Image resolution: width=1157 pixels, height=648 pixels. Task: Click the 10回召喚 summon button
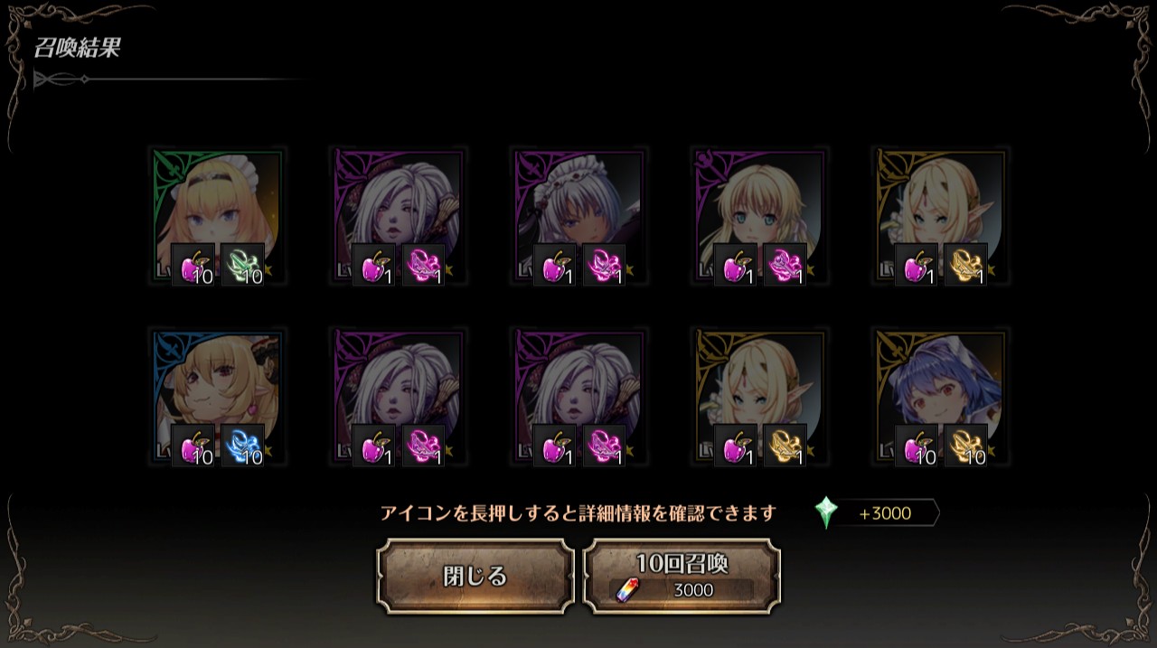[x=682, y=576]
